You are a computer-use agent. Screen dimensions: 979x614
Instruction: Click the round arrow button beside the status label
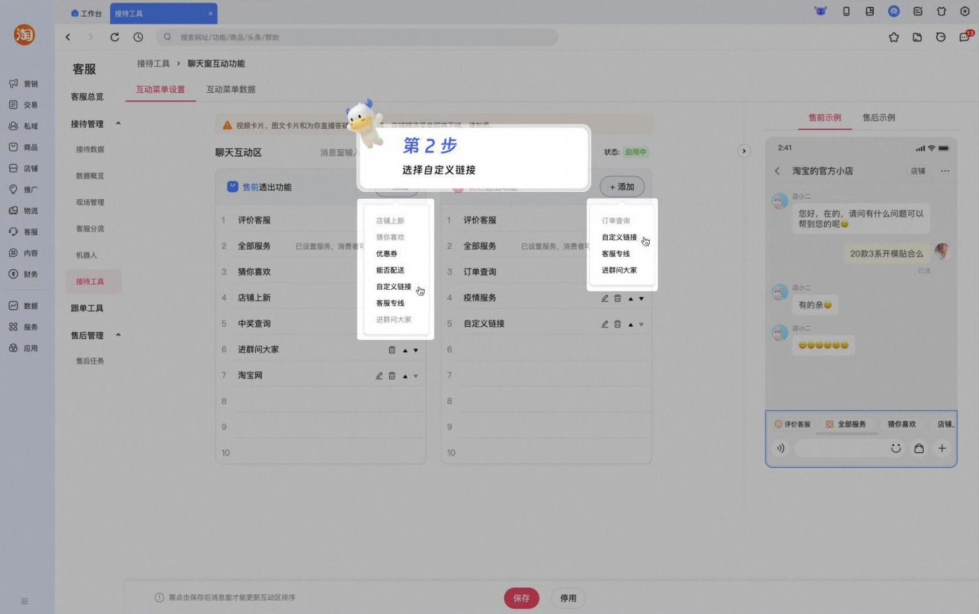point(744,151)
